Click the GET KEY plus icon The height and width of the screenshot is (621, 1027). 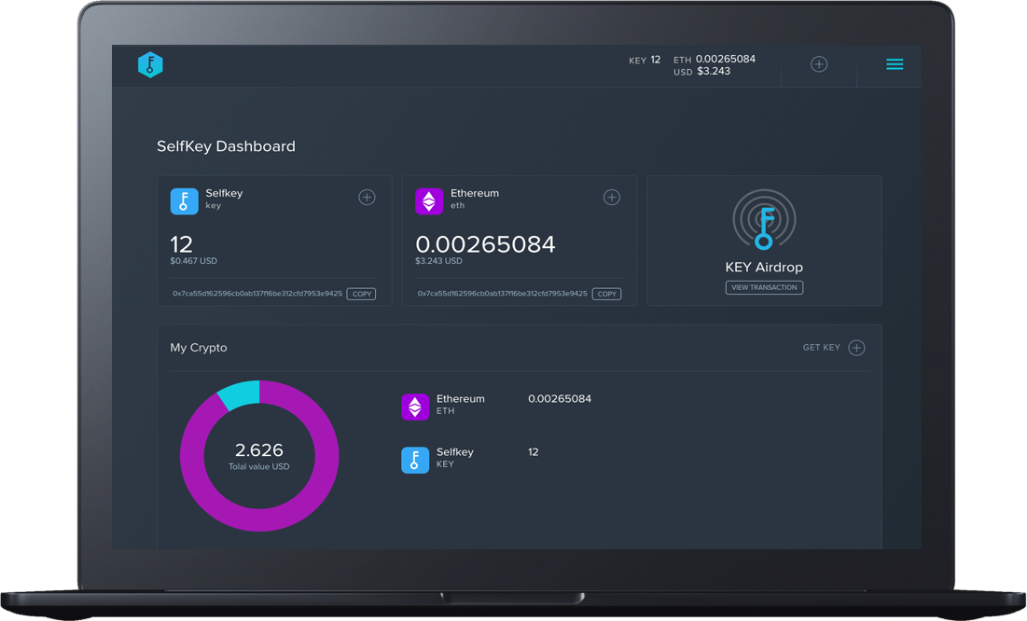856,348
